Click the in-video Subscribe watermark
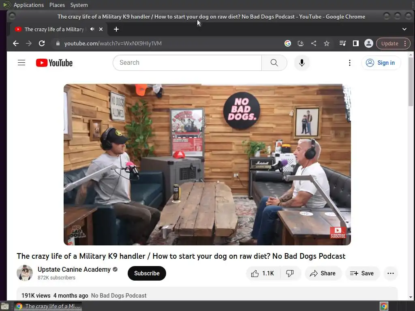Screen dimensions: 415x311 (338, 233)
